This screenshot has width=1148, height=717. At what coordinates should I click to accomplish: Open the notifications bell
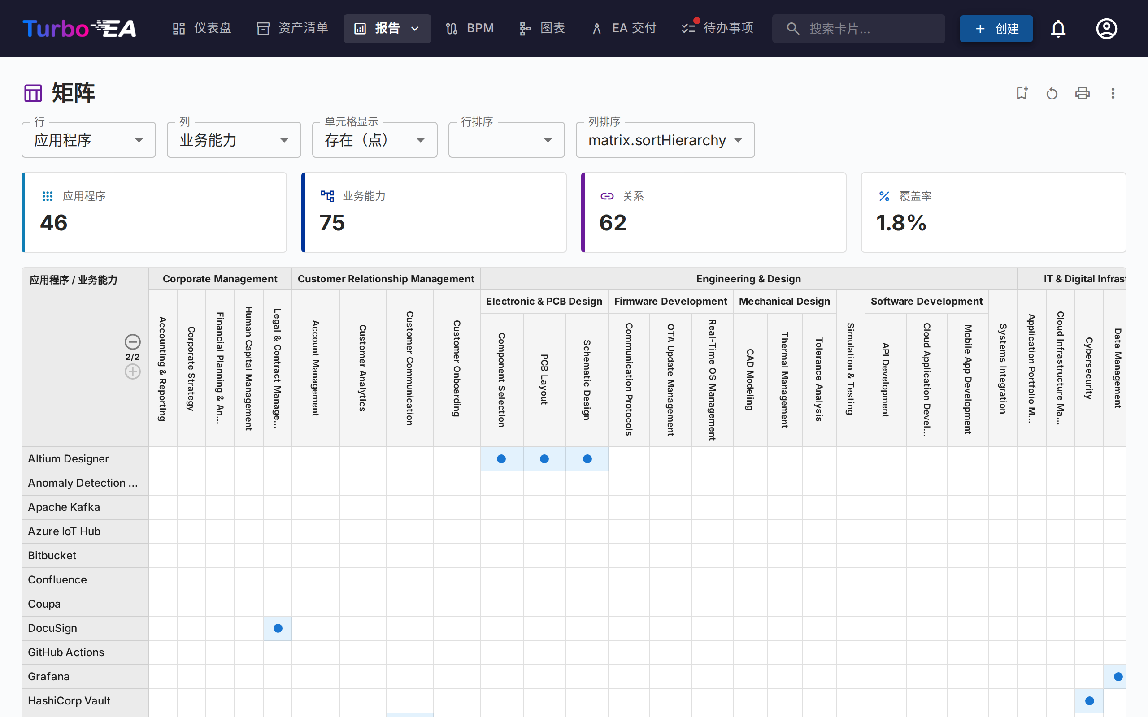(x=1058, y=28)
